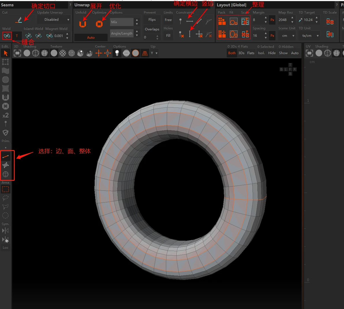Select island selection mode in left toolbar
344x309 pixels.
[x=5, y=174]
